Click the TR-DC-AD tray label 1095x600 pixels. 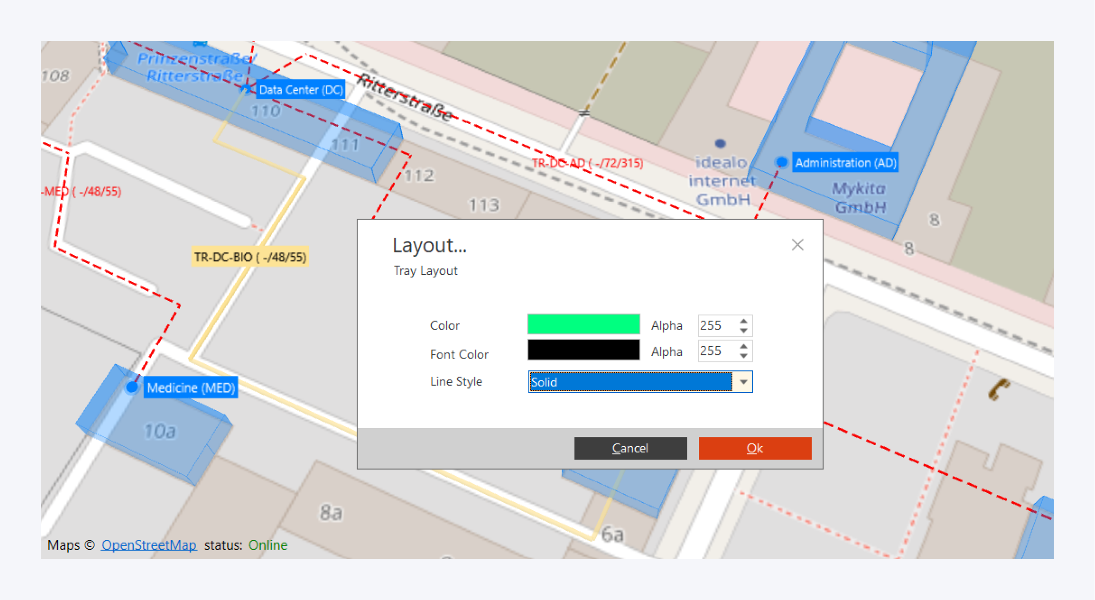coord(587,163)
